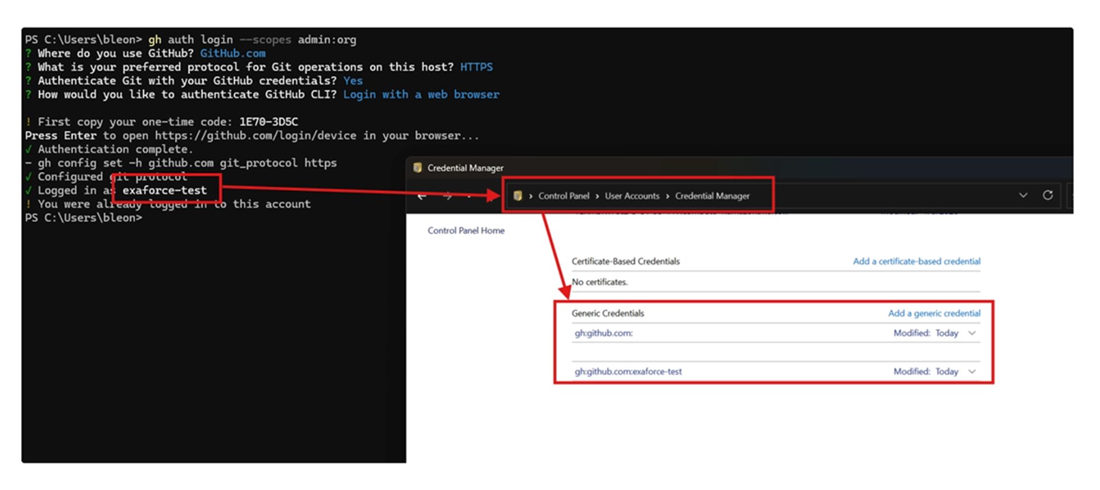Click Modified: Today on the exaforce-test row
The width and height of the screenshot is (1100, 490).
tap(926, 372)
